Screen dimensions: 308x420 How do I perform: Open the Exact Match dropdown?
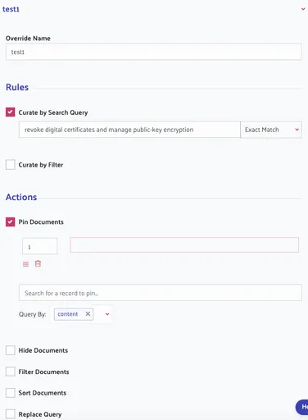271,130
